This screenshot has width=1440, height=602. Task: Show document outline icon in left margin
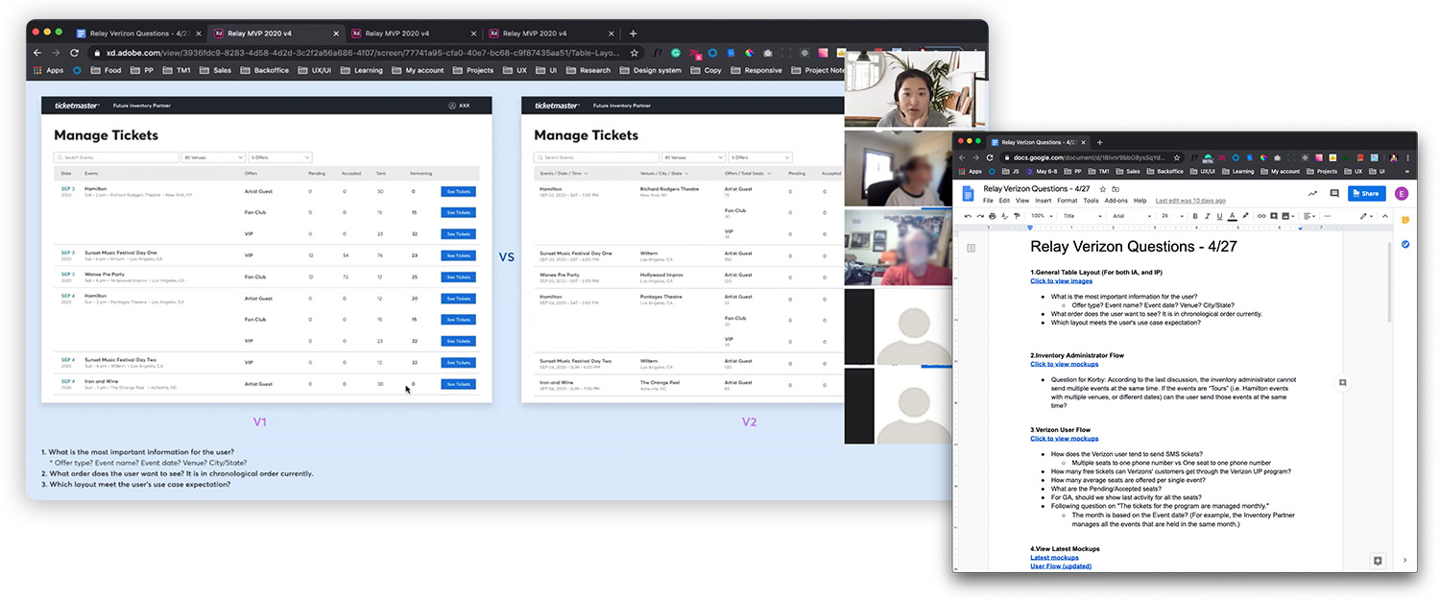(971, 249)
